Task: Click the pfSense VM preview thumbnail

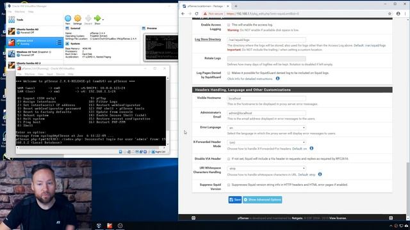Action: [161, 47]
